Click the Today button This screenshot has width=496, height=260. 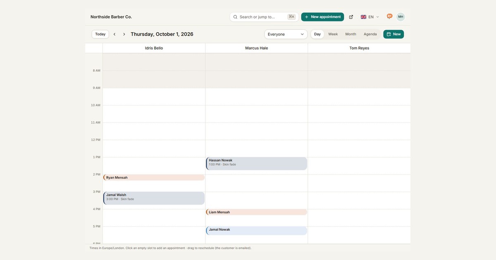point(100,34)
